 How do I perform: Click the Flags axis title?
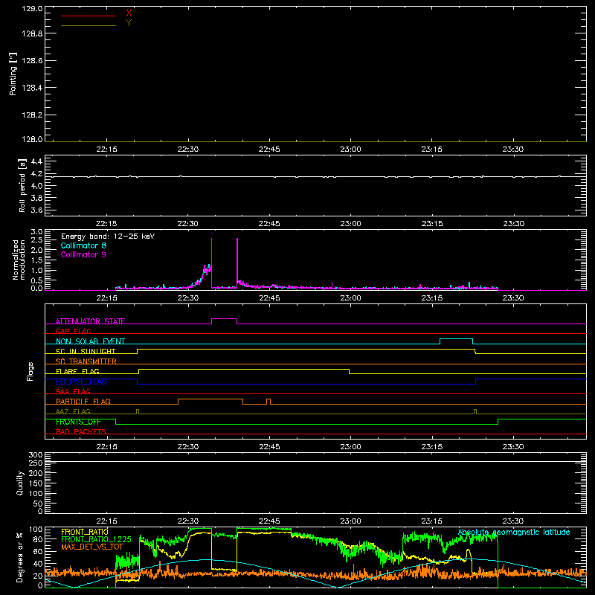pyautogui.click(x=30, y=371)
